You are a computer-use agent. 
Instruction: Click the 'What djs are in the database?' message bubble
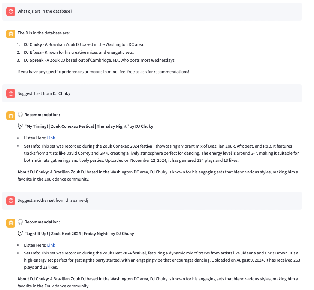[x=45, y=11]
